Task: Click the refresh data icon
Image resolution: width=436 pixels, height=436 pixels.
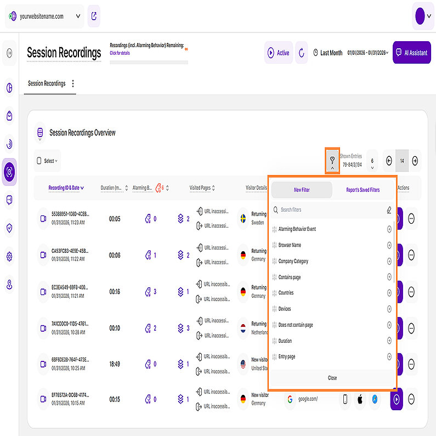Action: 301,53
